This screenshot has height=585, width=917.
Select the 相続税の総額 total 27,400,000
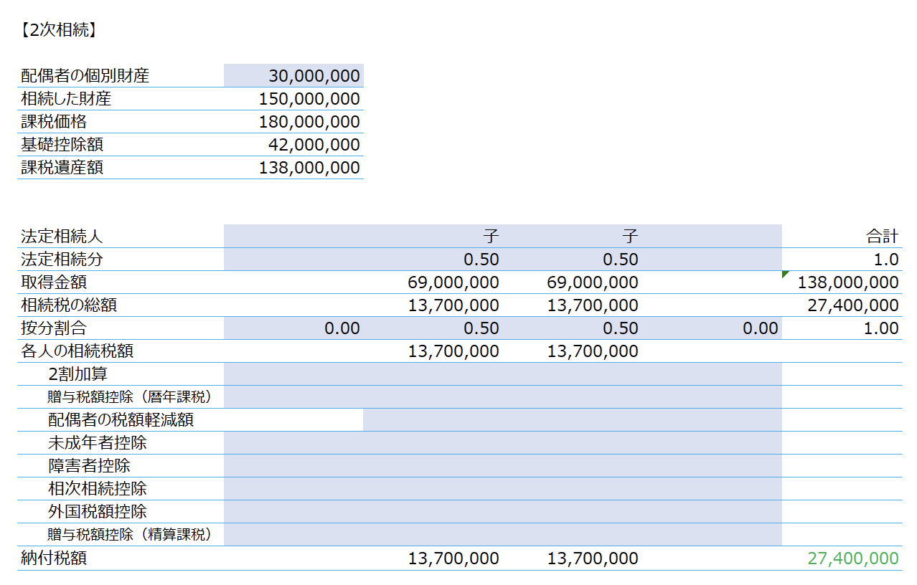coord(852,305)
